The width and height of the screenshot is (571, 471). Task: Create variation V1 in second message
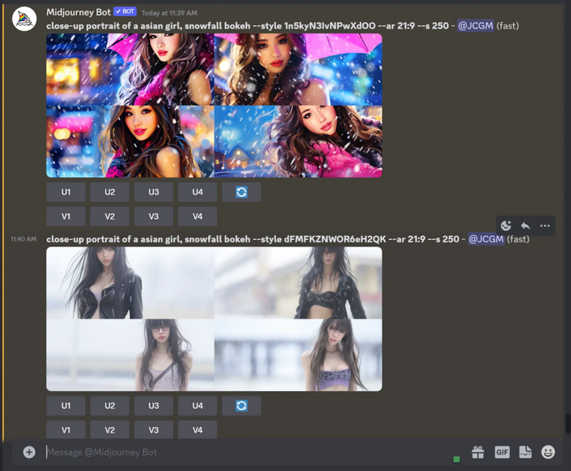(66, 430)
